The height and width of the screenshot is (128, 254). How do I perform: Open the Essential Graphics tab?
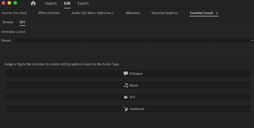[165, 13]
